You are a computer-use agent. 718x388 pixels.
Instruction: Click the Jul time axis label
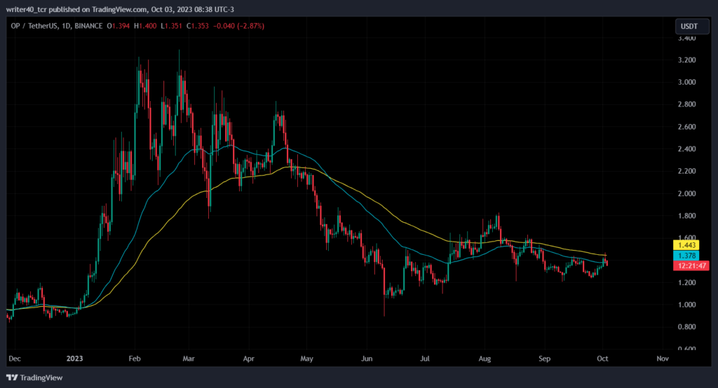pyautogui.click(x=425, y=359)
